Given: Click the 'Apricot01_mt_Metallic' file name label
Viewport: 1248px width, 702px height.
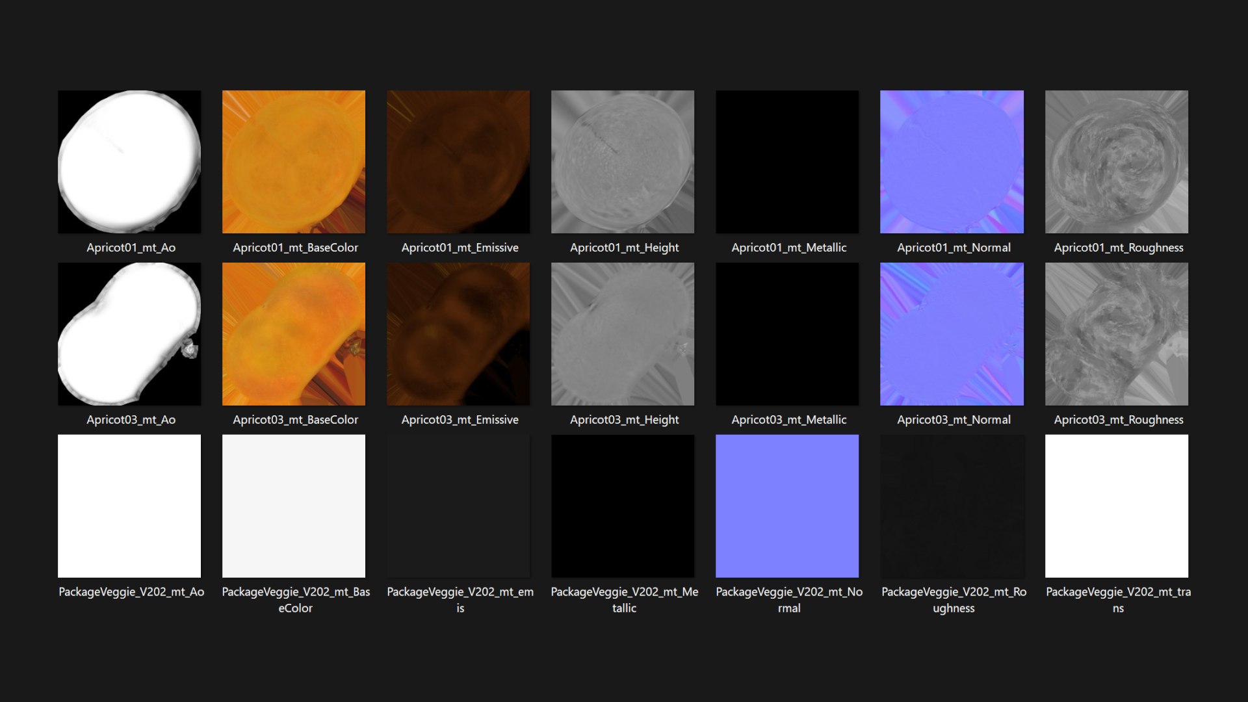Looking at the screenshot, I should (x=789, y=248).
